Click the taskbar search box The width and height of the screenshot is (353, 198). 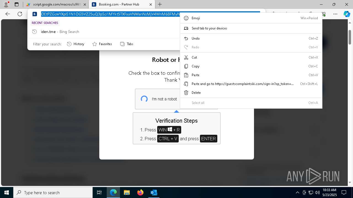click(x=53, y=193)
